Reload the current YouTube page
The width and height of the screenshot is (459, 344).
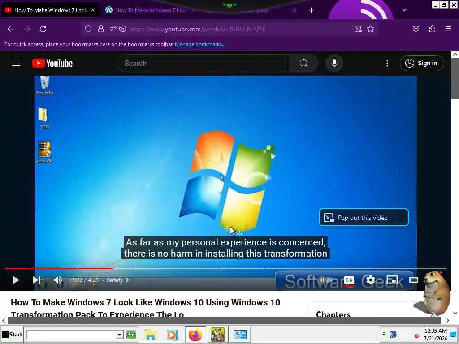point(43,29)
